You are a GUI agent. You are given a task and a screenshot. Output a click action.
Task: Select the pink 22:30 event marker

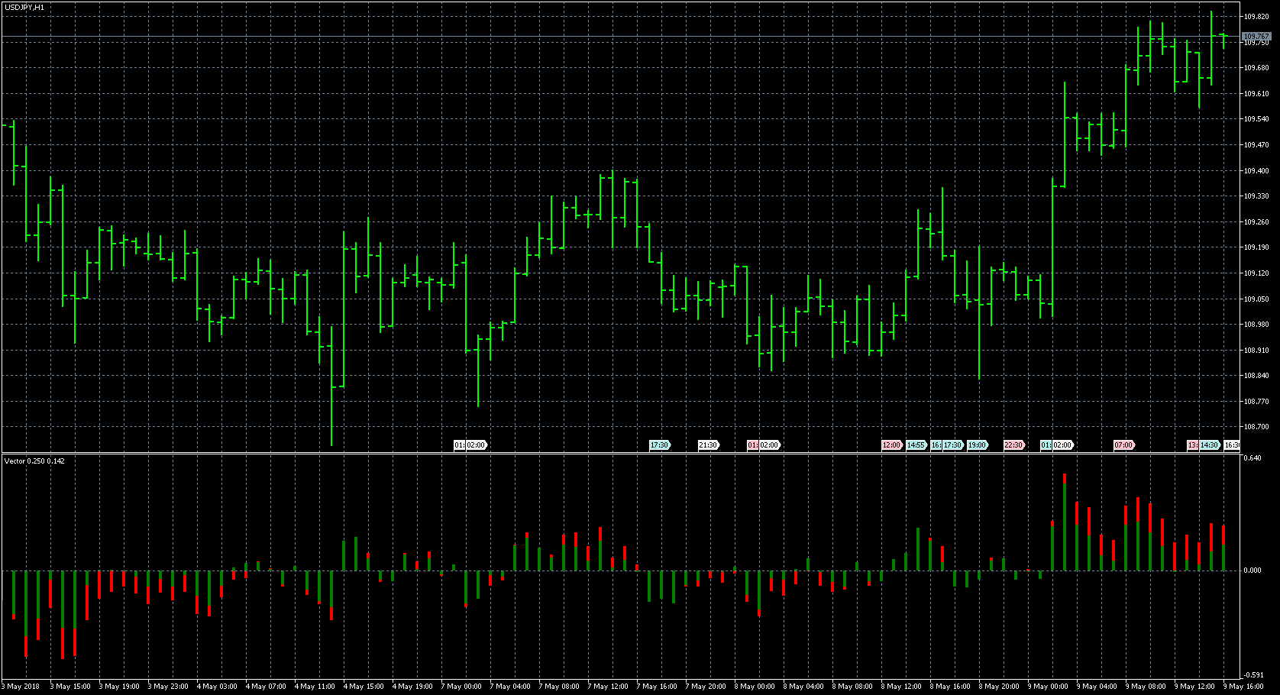pyautogui.click(x=1013, y=445)
